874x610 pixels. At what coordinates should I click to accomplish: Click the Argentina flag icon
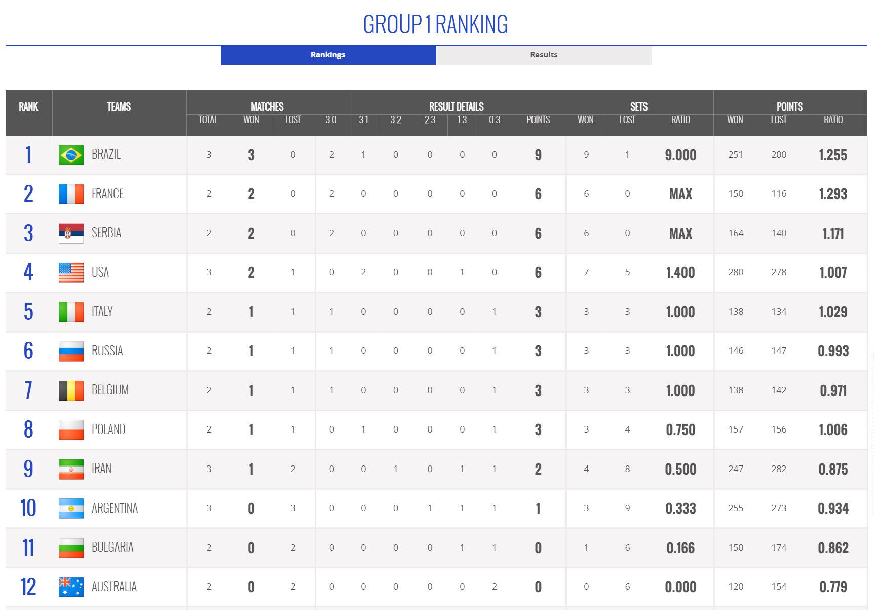(71, 508)
